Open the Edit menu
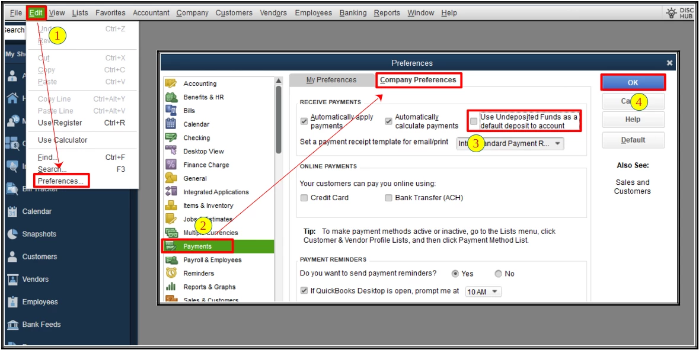The width and height of the screenshot is (699, 350). [x=36, y=13]
